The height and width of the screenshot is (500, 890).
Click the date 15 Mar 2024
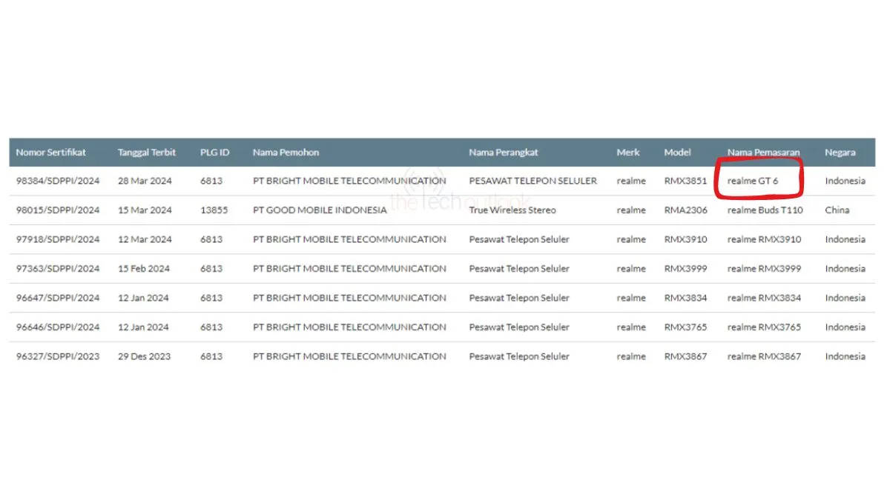click(x=145, y=210)
